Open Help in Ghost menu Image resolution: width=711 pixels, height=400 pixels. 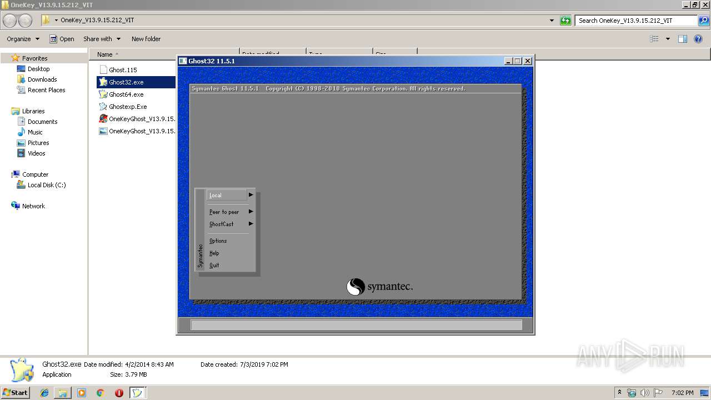click(x=214, y=253)
